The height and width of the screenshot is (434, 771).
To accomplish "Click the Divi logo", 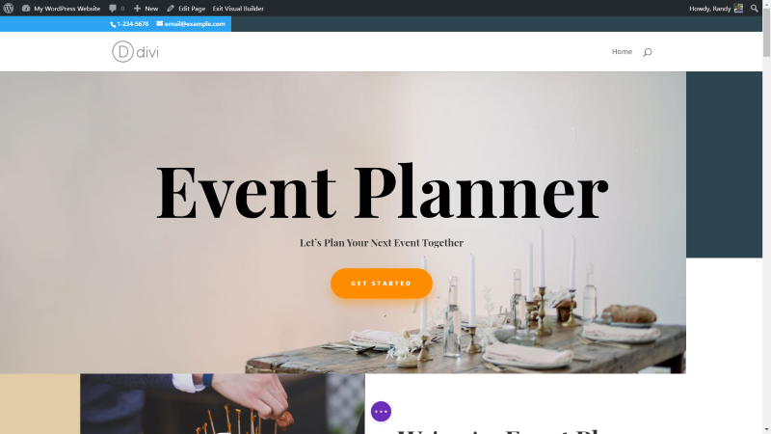I will click(135, 52).
